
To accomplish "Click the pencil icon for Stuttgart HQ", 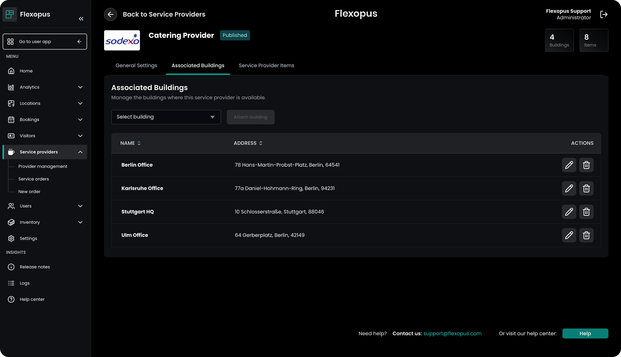I will [x=569, y=212].
